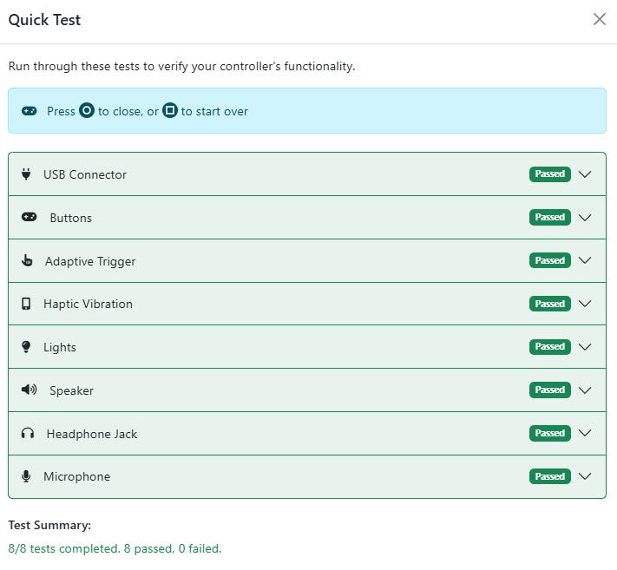The image size is (617, 570).
Task: Click the square button icon in banner
Action: coord(170,111)
